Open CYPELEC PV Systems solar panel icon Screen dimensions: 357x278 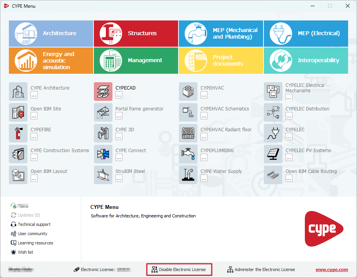point(273,154)
